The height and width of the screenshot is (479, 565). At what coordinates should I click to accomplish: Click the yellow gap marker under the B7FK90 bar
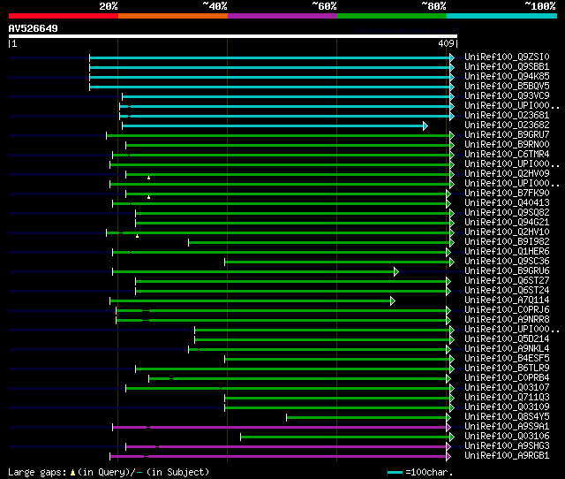(x=148, y=197)
